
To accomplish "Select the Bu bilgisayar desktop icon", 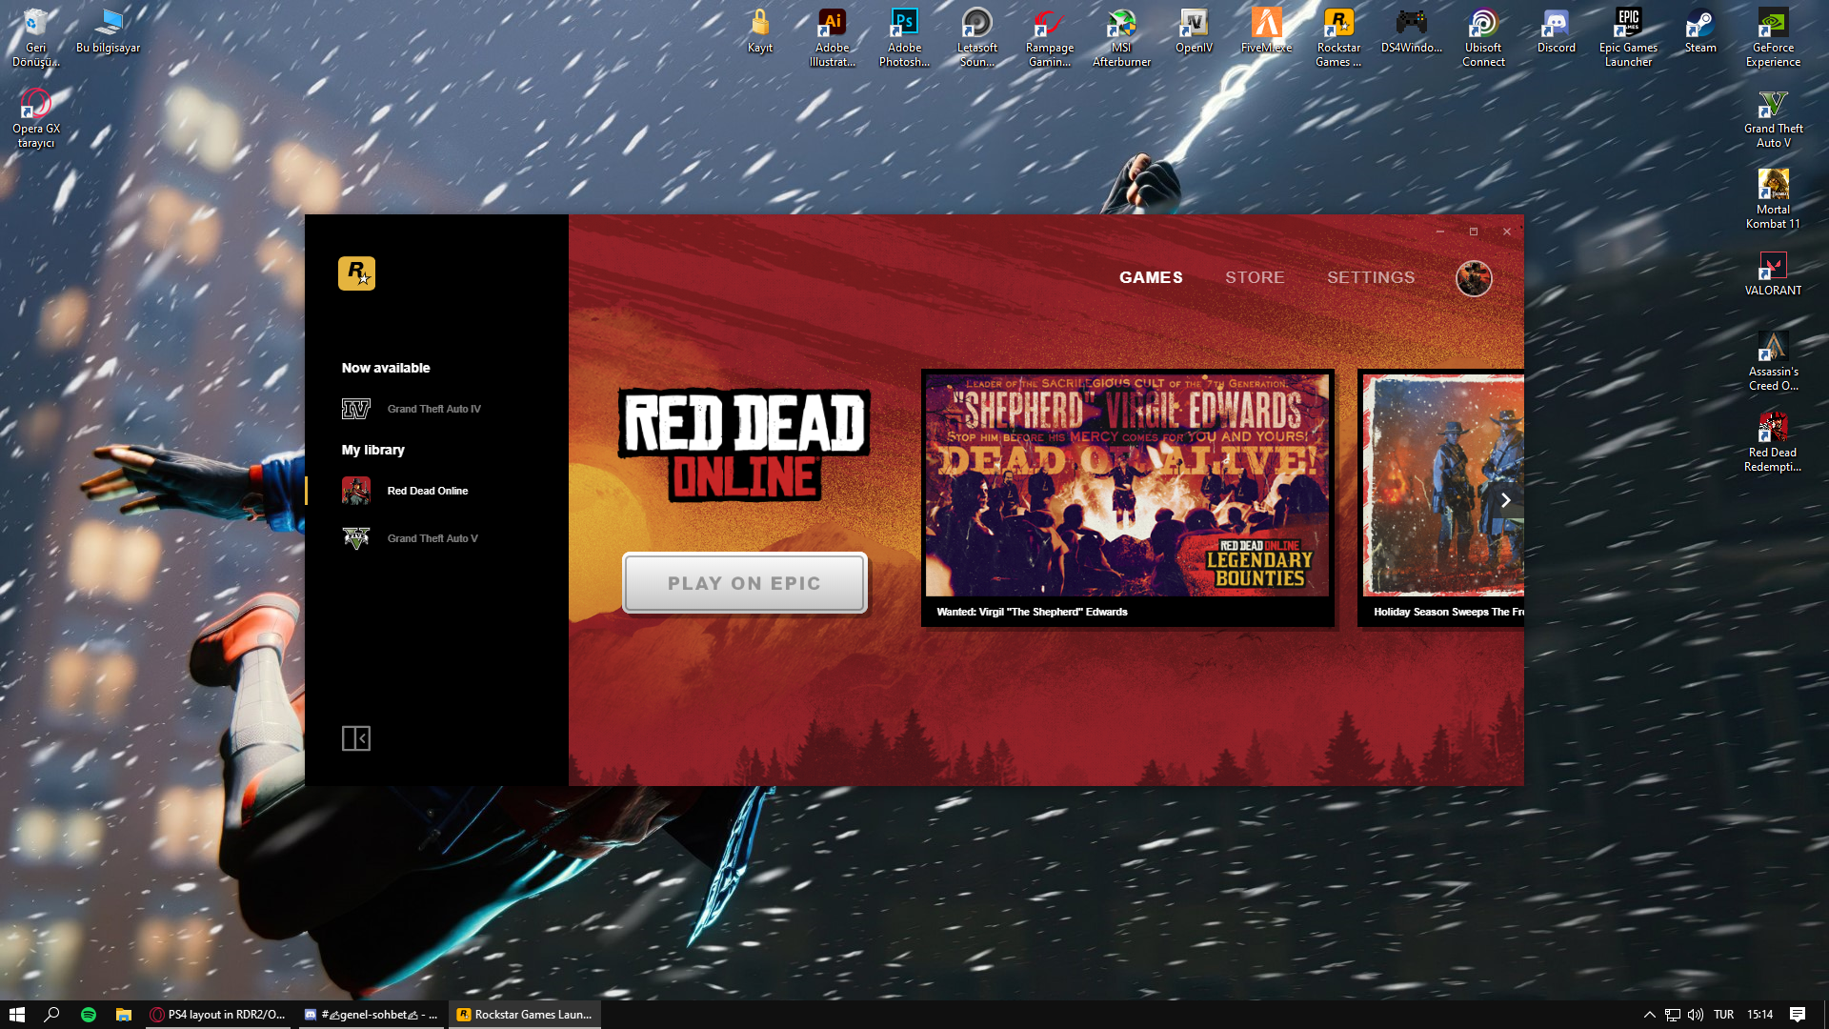I will pos(108,30).
